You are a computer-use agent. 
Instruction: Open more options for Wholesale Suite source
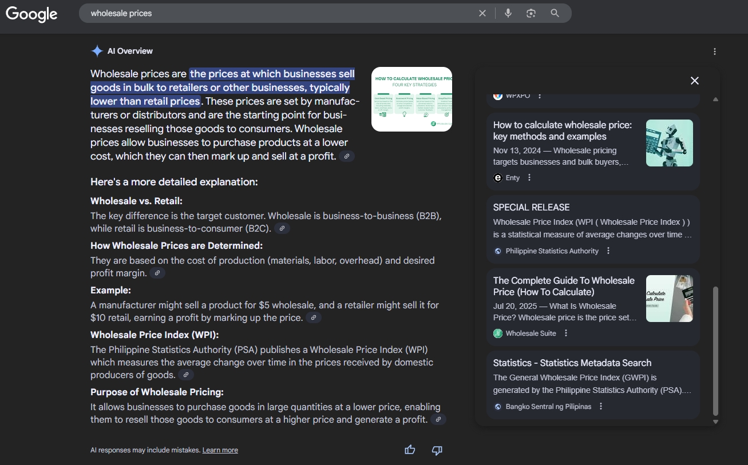tap(566, 333)
